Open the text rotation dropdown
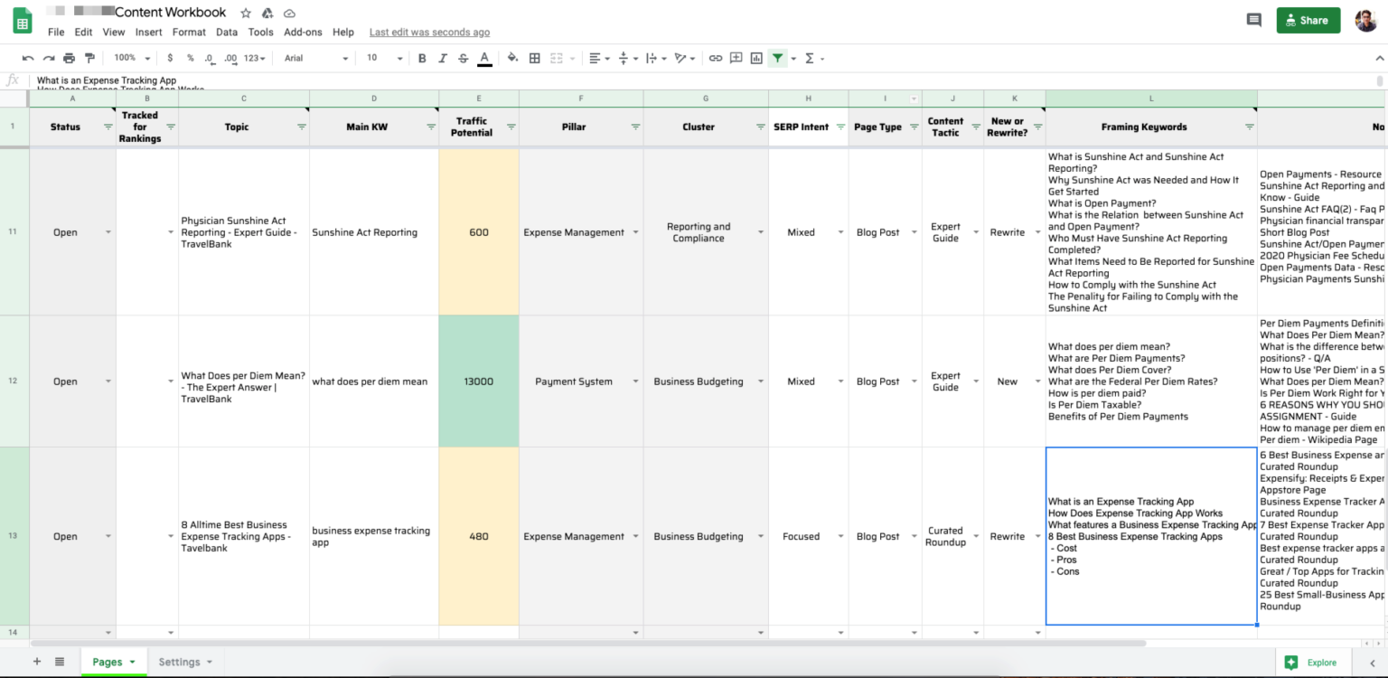 [685, 58]
